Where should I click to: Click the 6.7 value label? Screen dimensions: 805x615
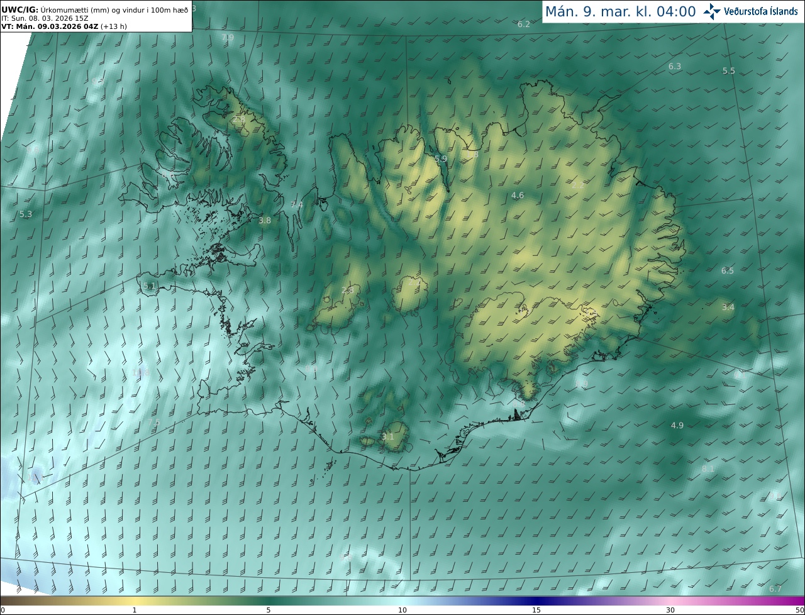coord(775,589)
